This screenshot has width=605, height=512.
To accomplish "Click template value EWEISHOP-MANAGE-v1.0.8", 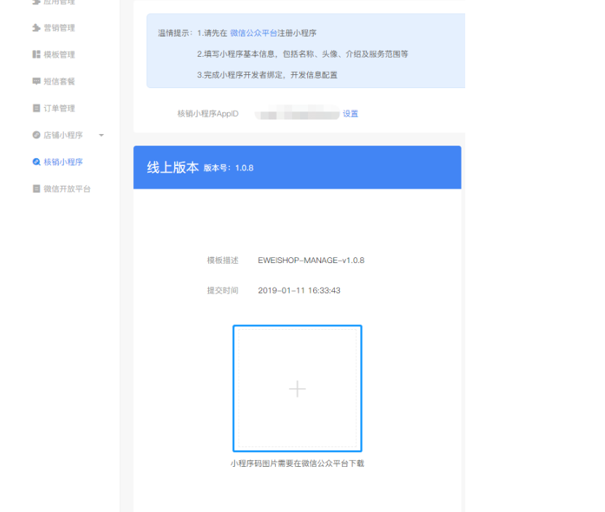I will coord(311,260).
